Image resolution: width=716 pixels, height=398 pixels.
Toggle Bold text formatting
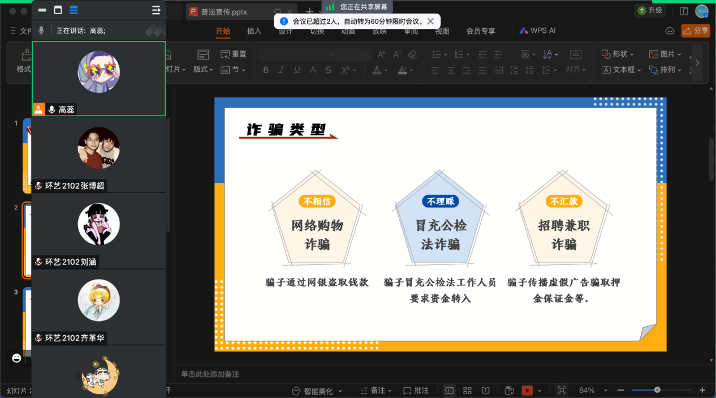(x=266, y=70)
